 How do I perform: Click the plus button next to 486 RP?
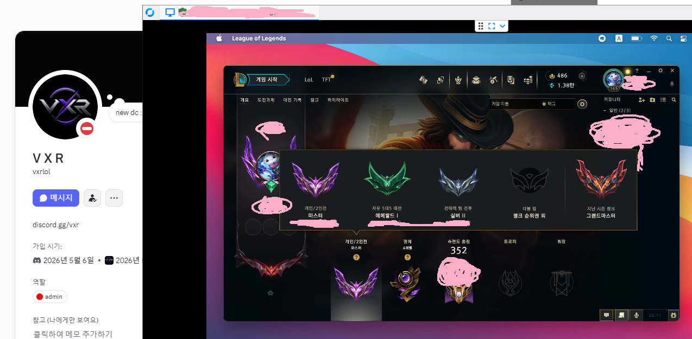click(582, 76)
